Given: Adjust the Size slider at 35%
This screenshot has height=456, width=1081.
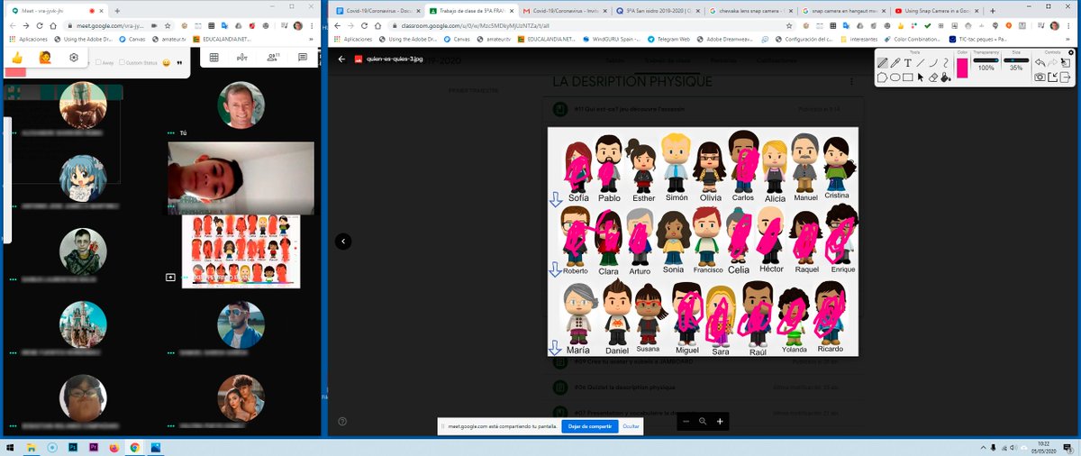Looking at the screenshot, I should [1016, 59].
